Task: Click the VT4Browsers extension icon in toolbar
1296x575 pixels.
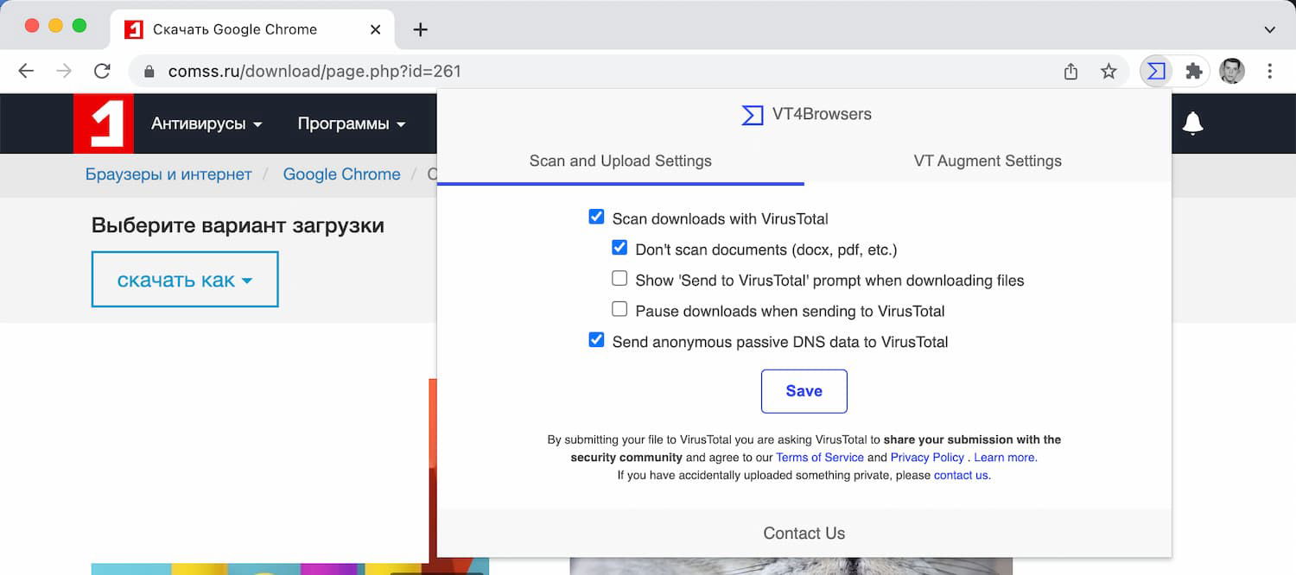Action: [1156, 72]
